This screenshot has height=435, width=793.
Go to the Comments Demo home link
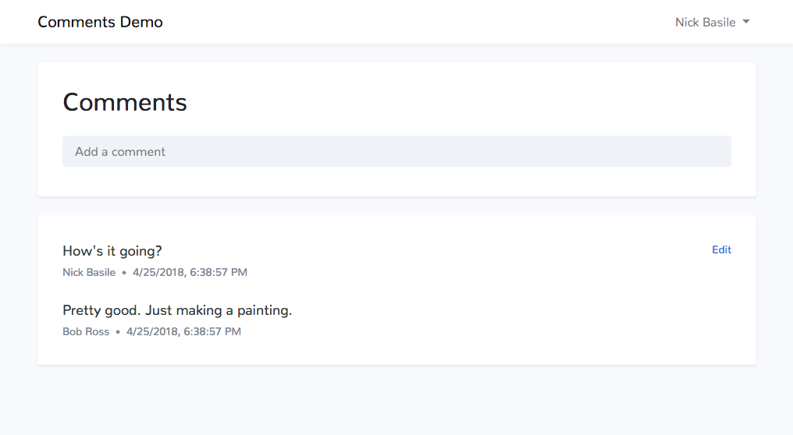100,22
